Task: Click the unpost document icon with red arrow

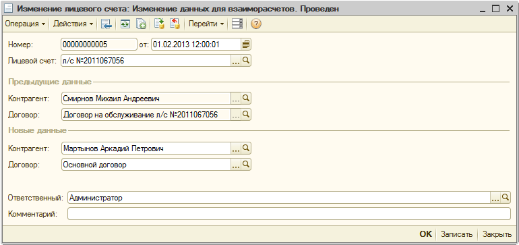Action: coord(175,24)
